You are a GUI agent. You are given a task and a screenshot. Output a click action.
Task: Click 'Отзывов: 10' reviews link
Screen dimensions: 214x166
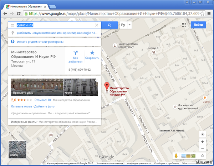42,100
